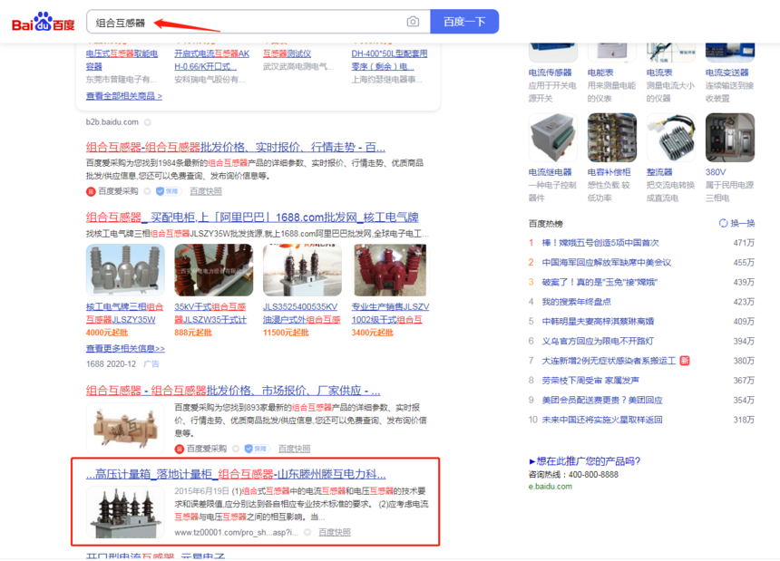Image resolution: width=780 pixels, height=561 pixels.
Task: Open 百度快照 under 厂家供应 result
Action: tap(294, 449)
